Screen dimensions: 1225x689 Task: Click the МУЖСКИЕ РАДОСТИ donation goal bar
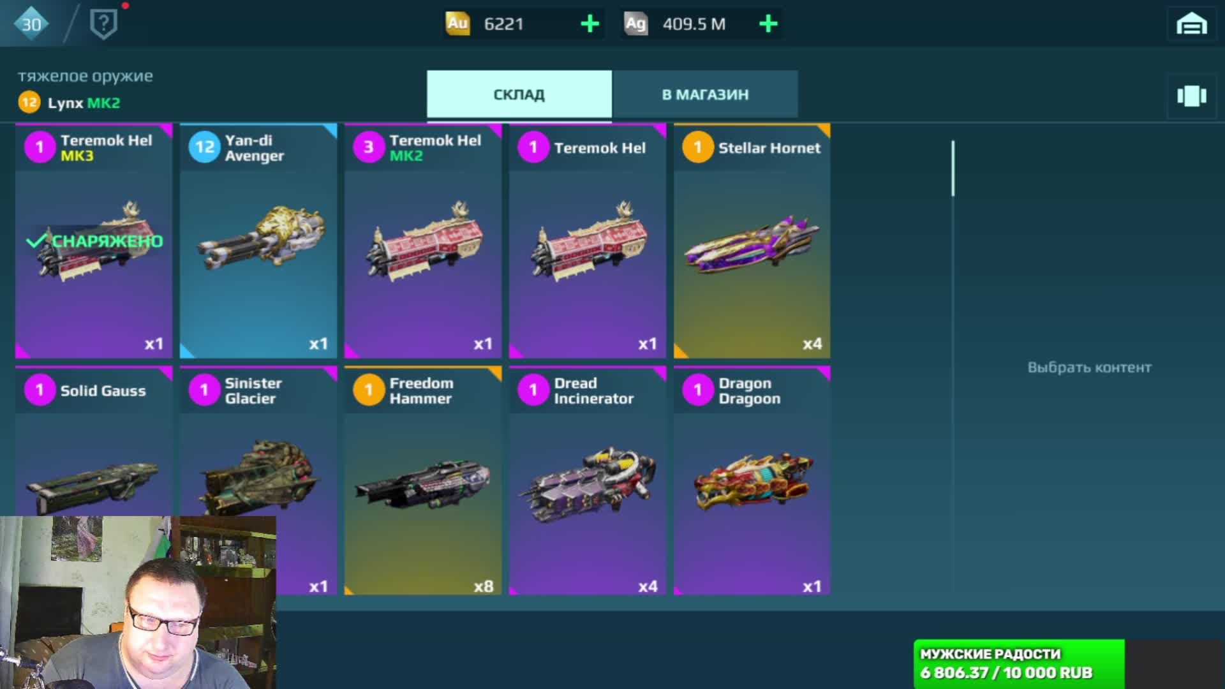[x=1019, y=663]
